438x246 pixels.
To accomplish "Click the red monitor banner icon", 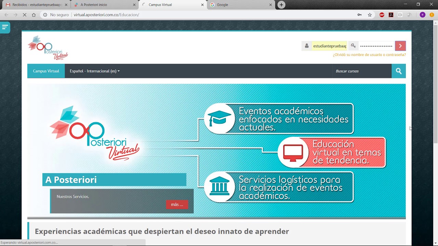I will click(x=293, y=152).
